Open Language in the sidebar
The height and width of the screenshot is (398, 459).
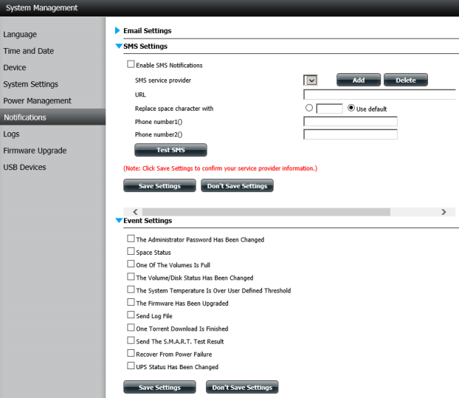click(20, 34)
